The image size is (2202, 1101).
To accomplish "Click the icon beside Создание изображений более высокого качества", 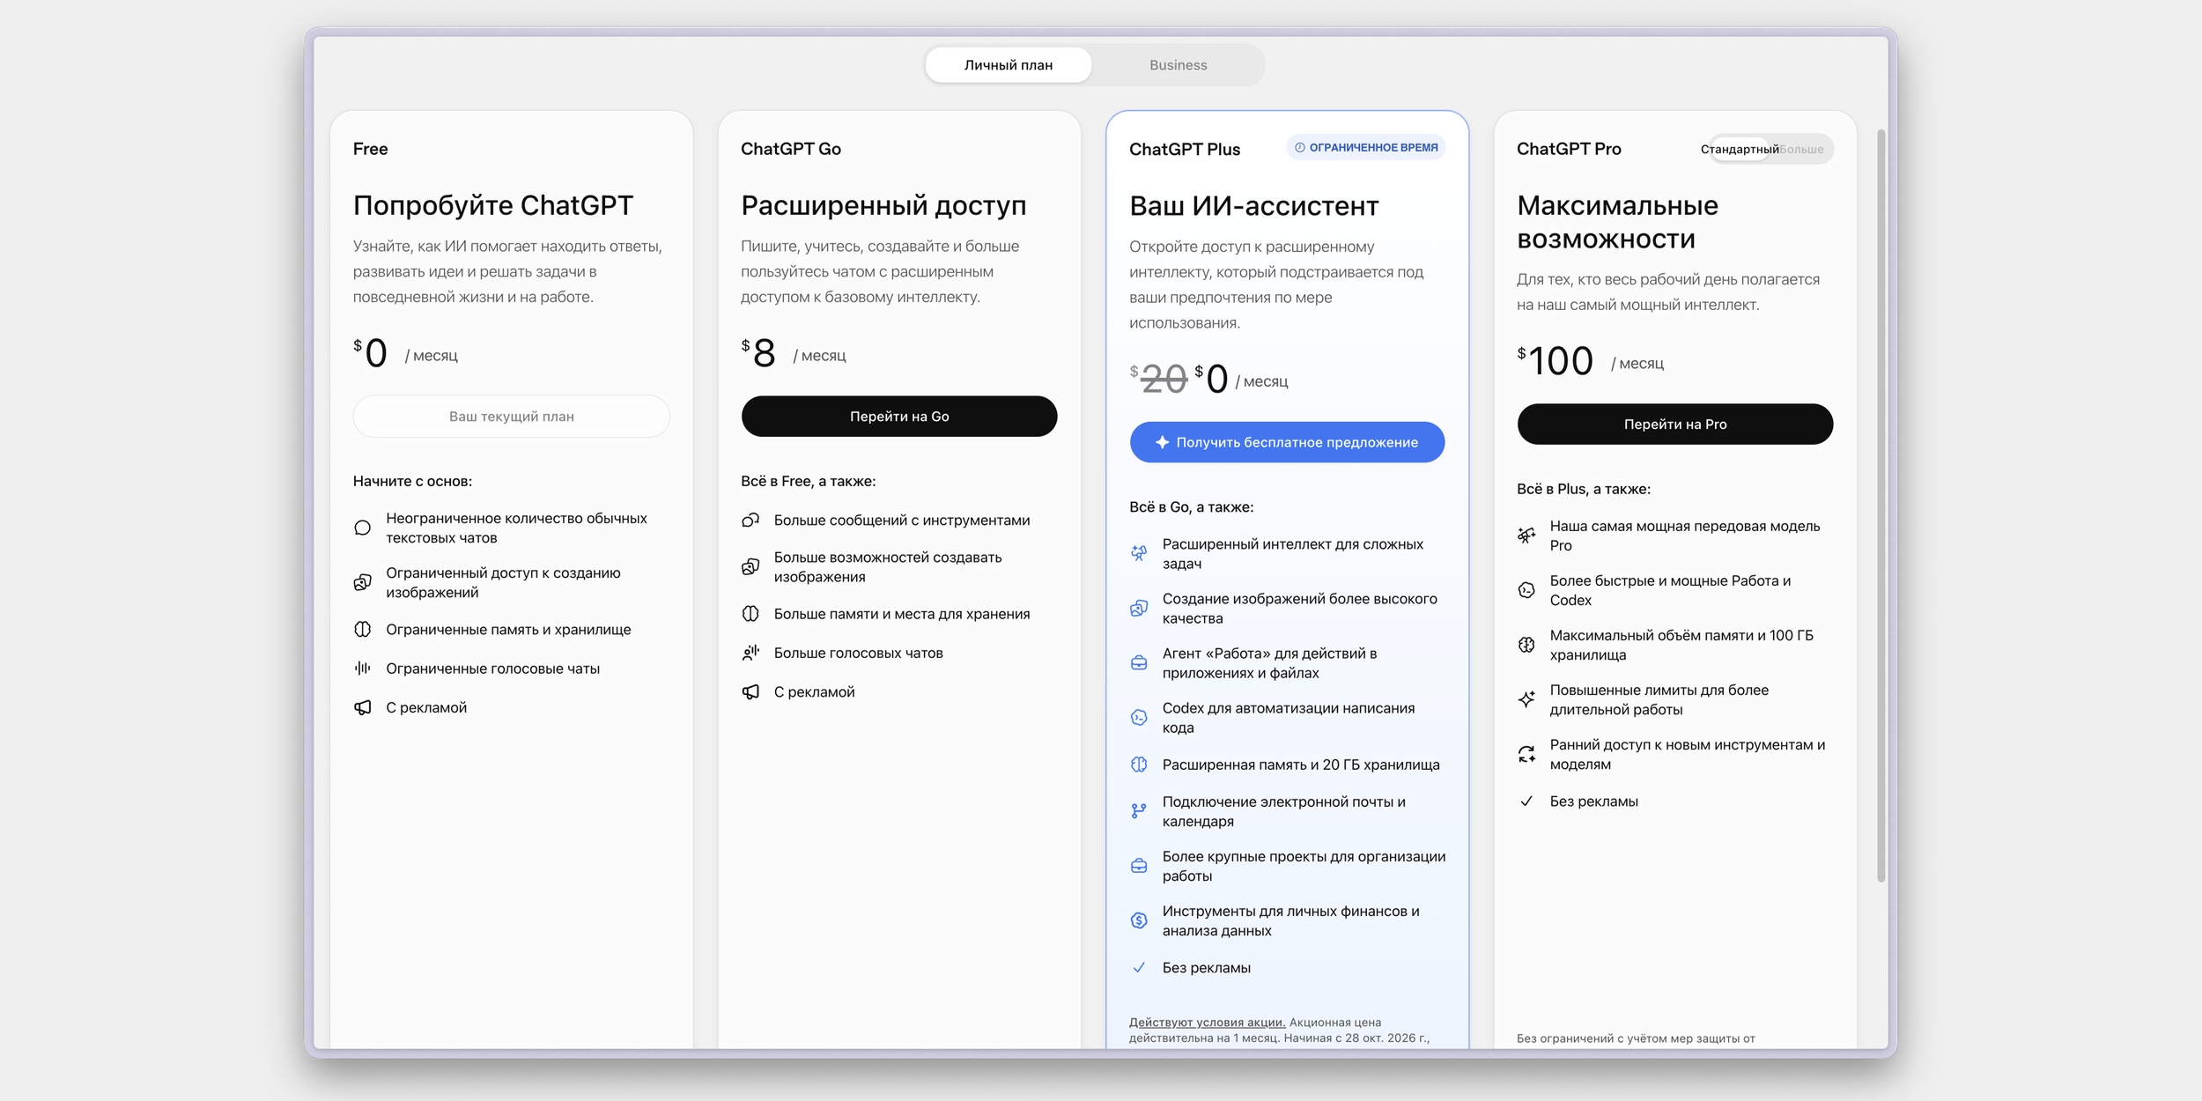I will [x=1139, y=608].
